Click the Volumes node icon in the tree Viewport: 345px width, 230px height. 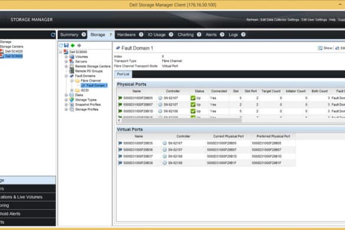72,57
